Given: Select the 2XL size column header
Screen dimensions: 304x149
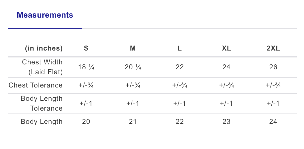Looking at the screenshot, I should [273, 49].
